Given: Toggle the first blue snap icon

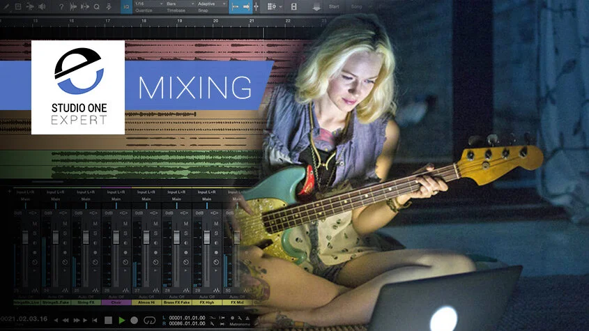Looking at the screenshot, I should pos(235,7).
